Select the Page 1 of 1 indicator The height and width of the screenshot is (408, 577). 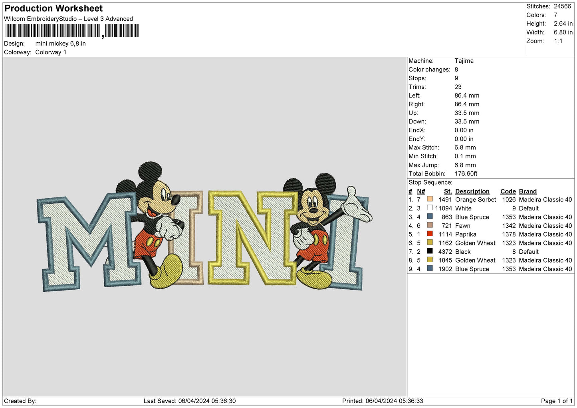click(557, 401)
